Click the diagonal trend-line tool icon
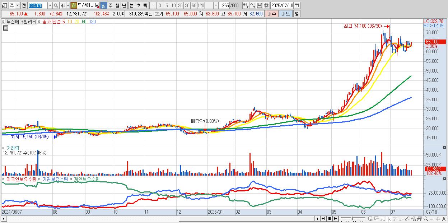 407,219
